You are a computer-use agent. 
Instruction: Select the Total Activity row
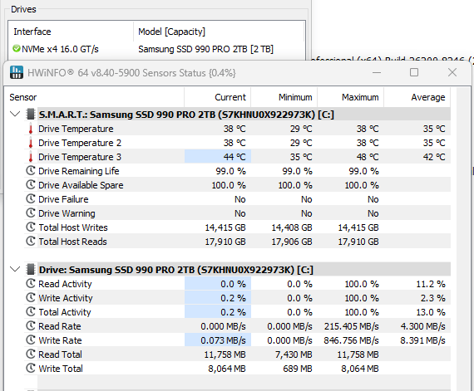point(237,312)
